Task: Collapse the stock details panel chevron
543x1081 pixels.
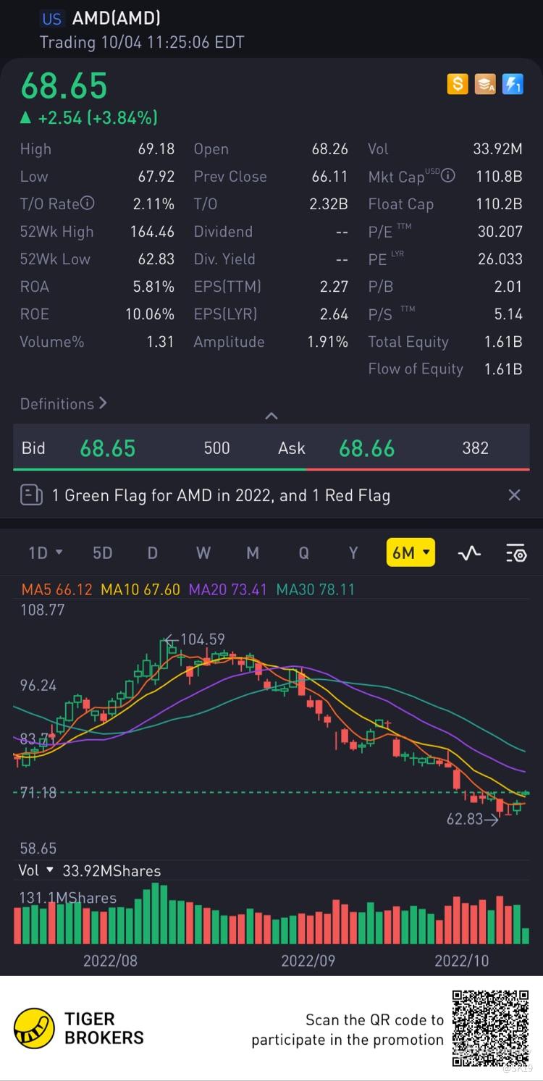Action: coord(271,416)
